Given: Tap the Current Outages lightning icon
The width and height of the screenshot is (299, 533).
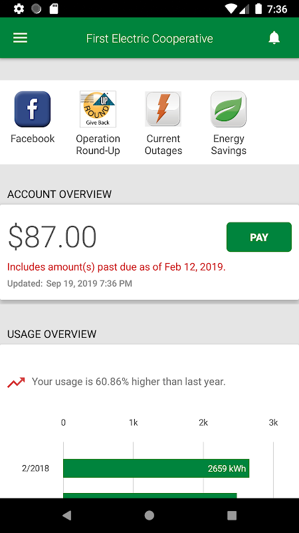Looking at the screenshot, I should (x=163, y=109).
